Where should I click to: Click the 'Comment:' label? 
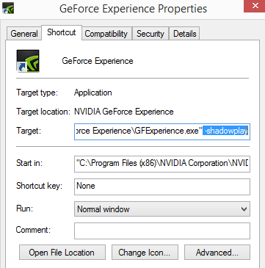point(33,230)
